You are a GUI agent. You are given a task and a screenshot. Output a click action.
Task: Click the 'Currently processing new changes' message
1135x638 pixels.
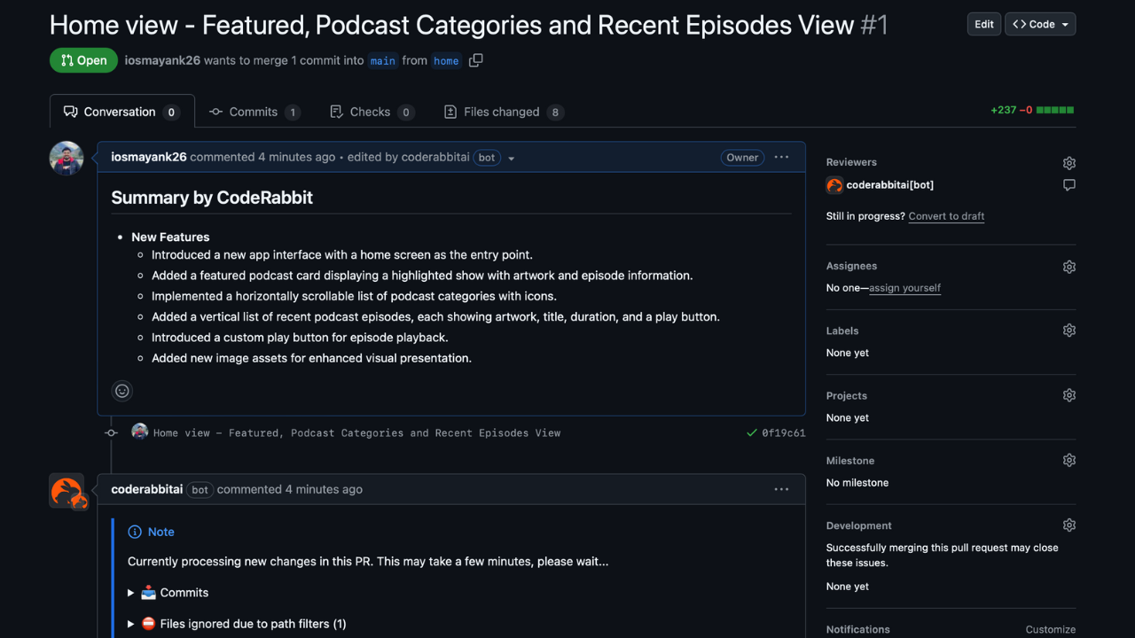pos(368,561)
